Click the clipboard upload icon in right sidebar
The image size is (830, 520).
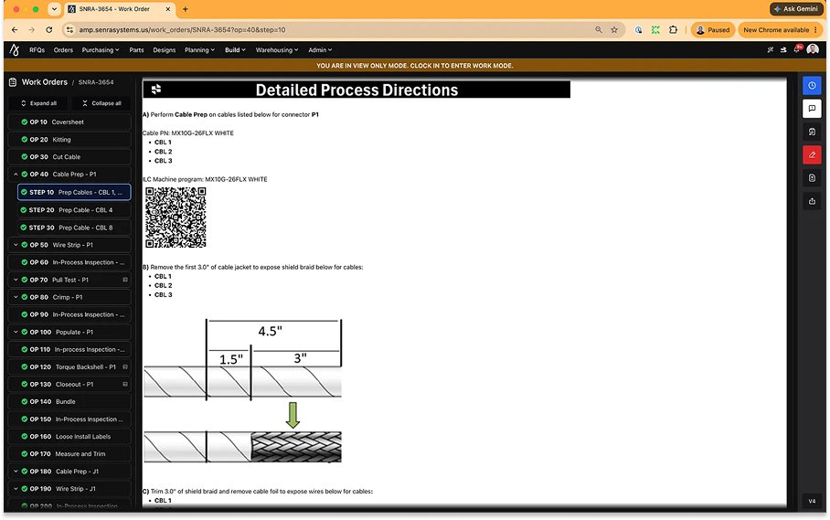[x=812, y=178]
